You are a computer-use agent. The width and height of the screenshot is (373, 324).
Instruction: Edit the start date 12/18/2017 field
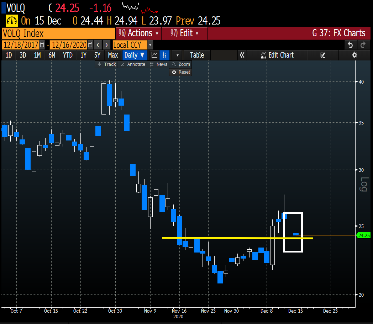click(x=20, y=45)
